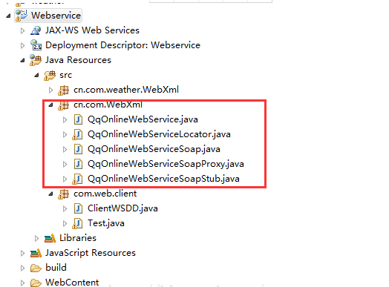Click the QqOnlineWebService.java file icon
The width and height of the screenshot is (389, 287).
(x=78, y=119)
